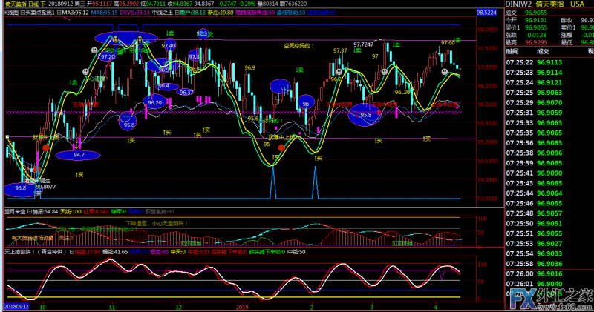Select the 中线:50 indicator label

[x=296, y=252]
